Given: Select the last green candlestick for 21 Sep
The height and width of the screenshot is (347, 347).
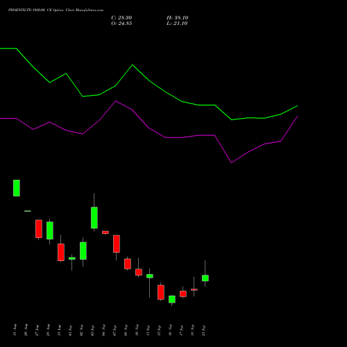Looking at the screenshot, I should tap(205, 278).
